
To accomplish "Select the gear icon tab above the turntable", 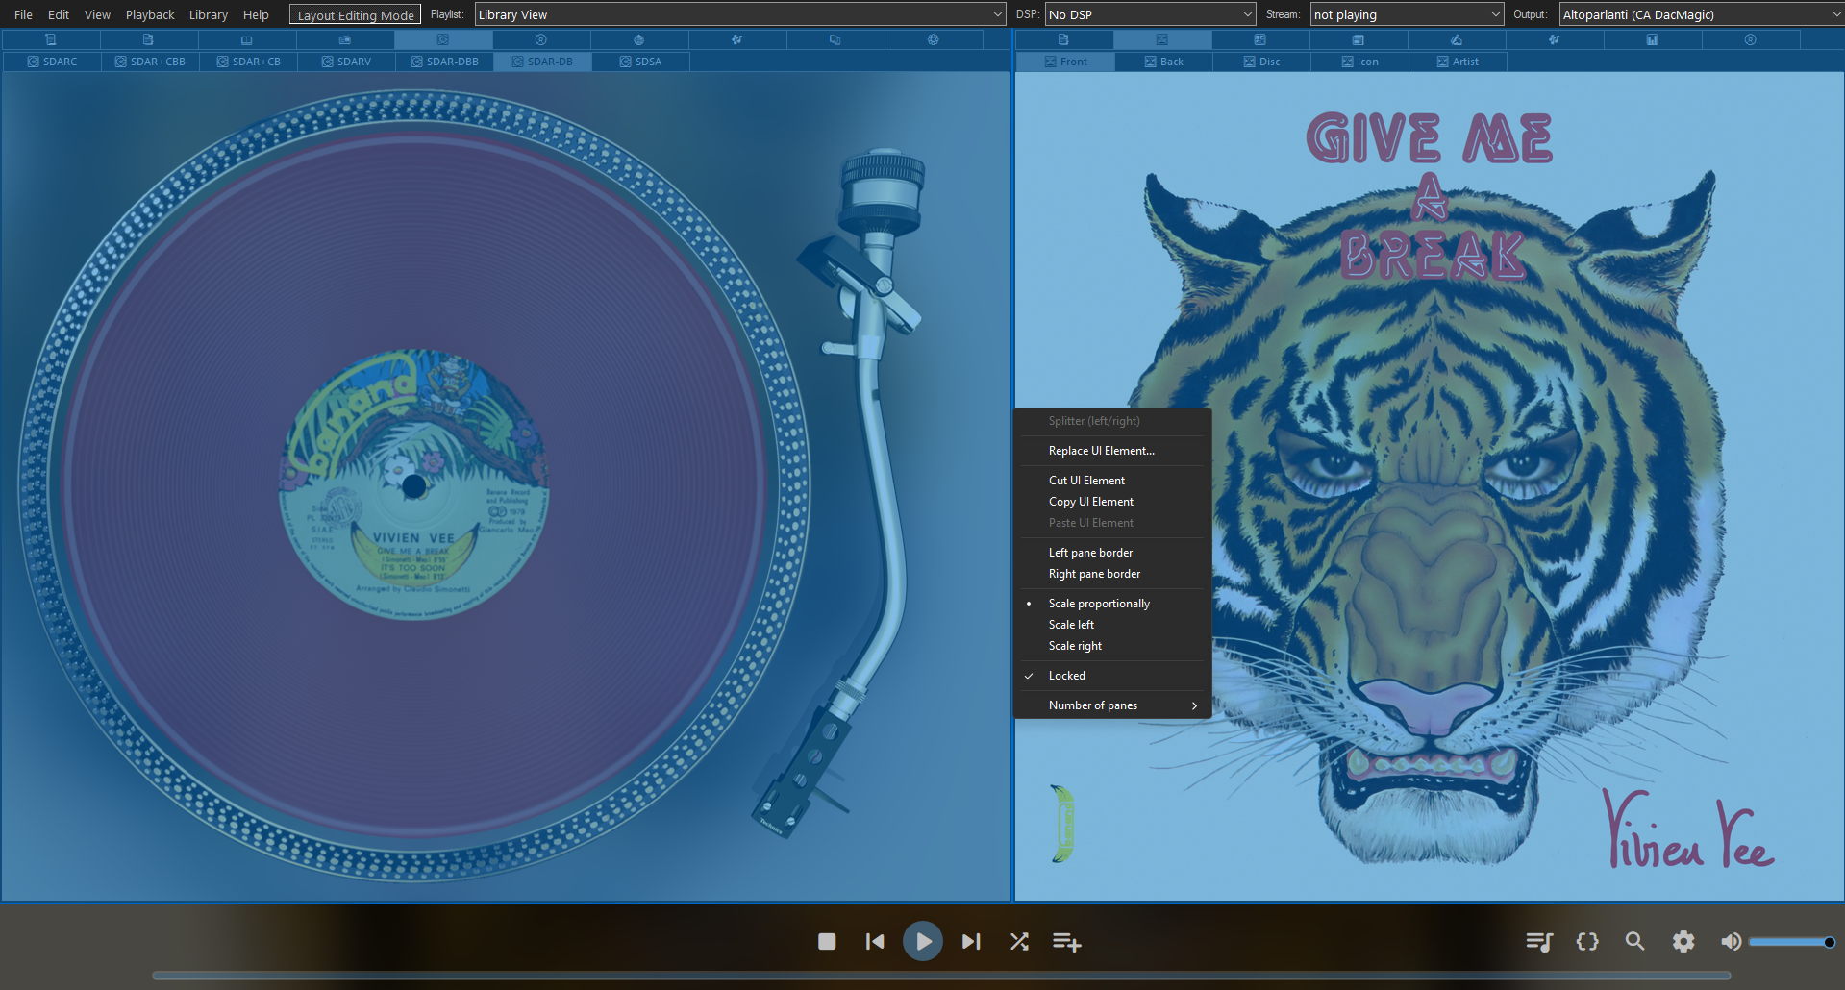I will [x=934, y=39].
